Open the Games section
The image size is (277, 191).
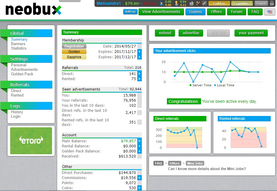pos(195,12)
